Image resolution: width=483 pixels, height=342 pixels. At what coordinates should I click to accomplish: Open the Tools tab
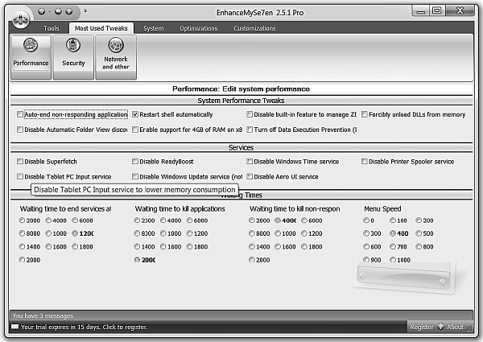tap(52, 28)
